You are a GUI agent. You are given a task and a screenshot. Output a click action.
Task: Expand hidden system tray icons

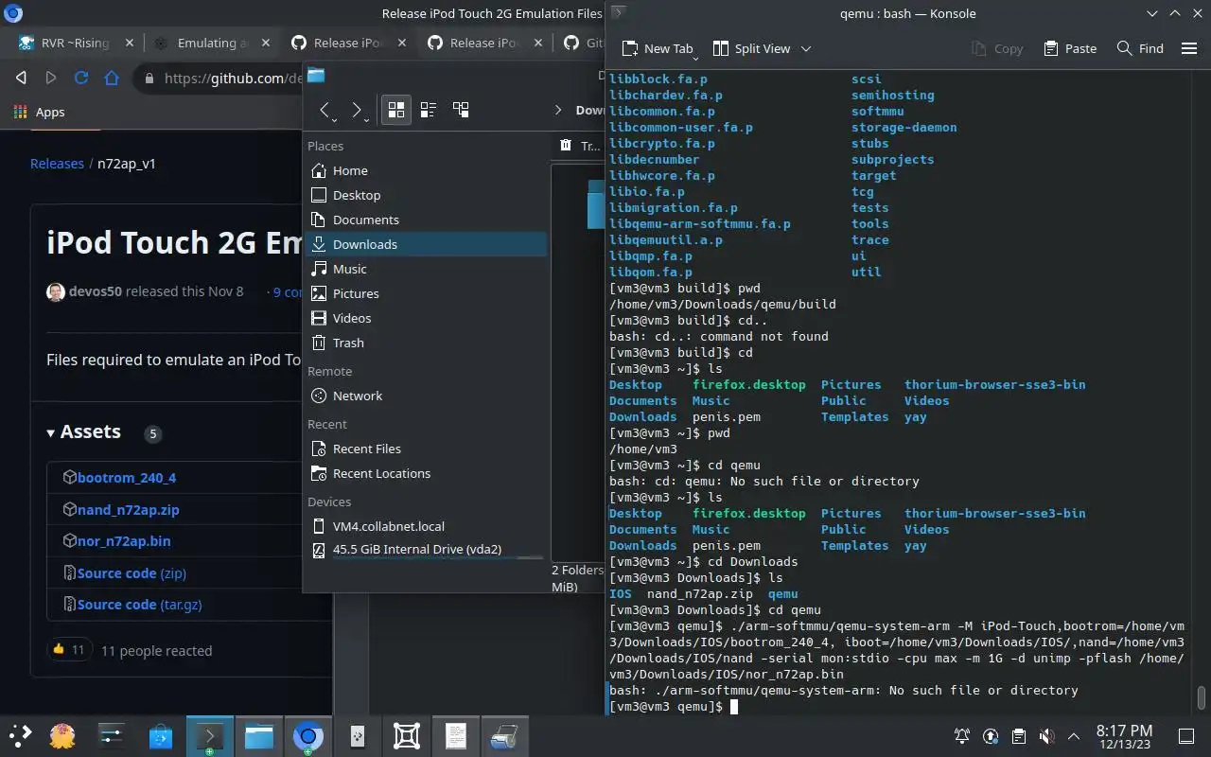coord(1074,736)
